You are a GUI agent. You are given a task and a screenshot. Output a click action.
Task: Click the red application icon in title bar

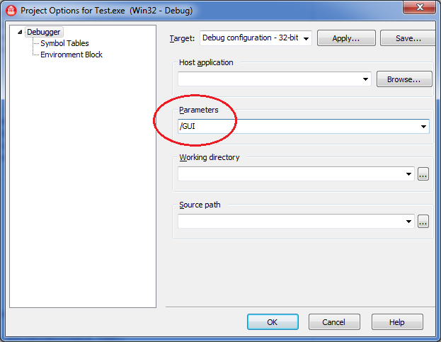click(11, 11)
